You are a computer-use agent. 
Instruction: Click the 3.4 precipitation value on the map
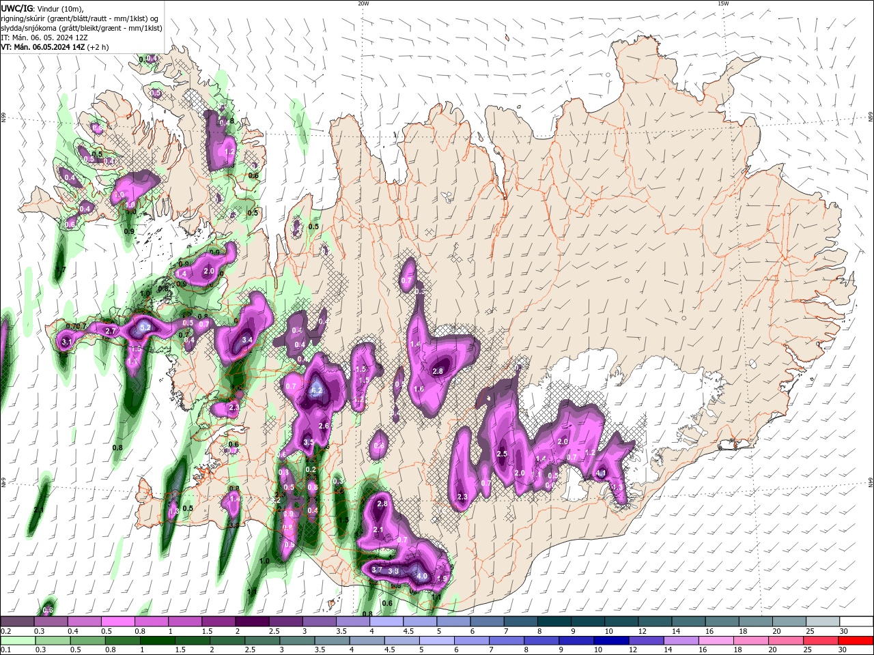click(x=247, y=339)
